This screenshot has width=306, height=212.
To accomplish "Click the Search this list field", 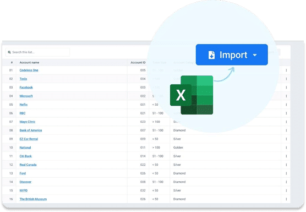I will click(x=37, y=52).
